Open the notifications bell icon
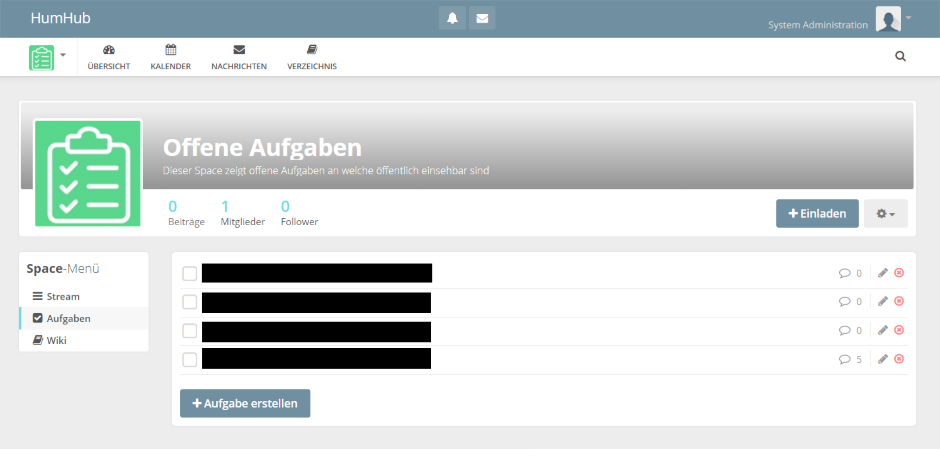Viewport: 940px width, 449px height. (x=452, y=18)
